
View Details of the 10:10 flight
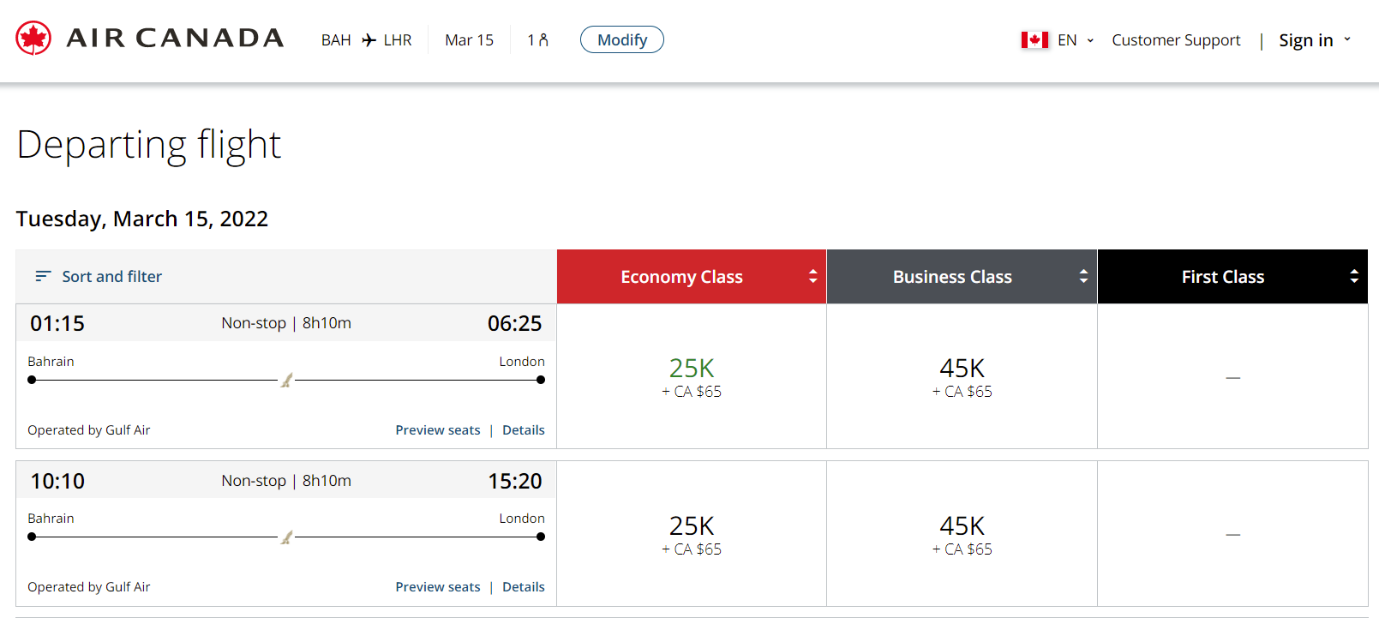pyautogui.click(x=524, y=587)
